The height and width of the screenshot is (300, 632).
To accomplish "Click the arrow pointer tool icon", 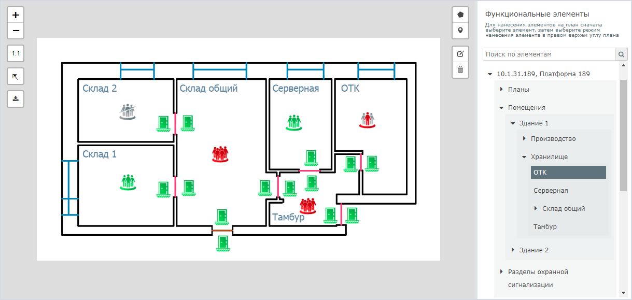I will click(x=16, y=76).
